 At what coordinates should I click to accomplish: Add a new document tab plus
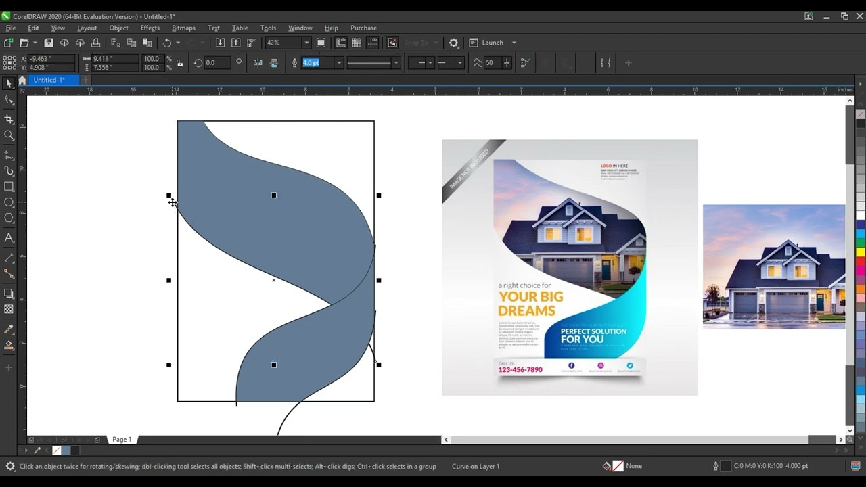(x=86, y=80)
